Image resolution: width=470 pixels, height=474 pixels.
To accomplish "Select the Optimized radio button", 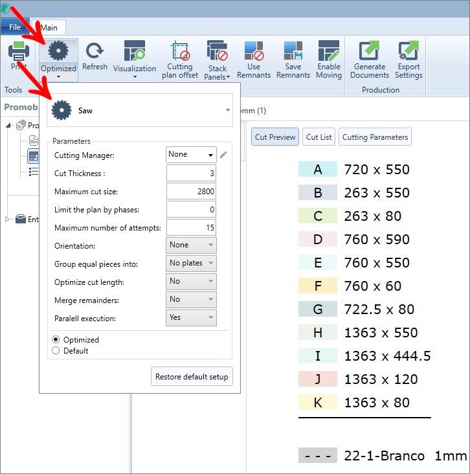I will pyautogui.click(x=56, y=339).
